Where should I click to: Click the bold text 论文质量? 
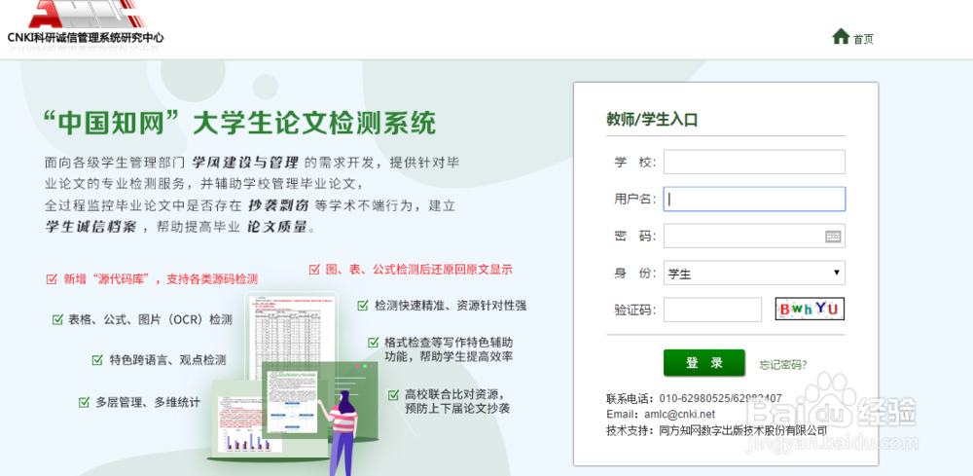tap(276, 227)
